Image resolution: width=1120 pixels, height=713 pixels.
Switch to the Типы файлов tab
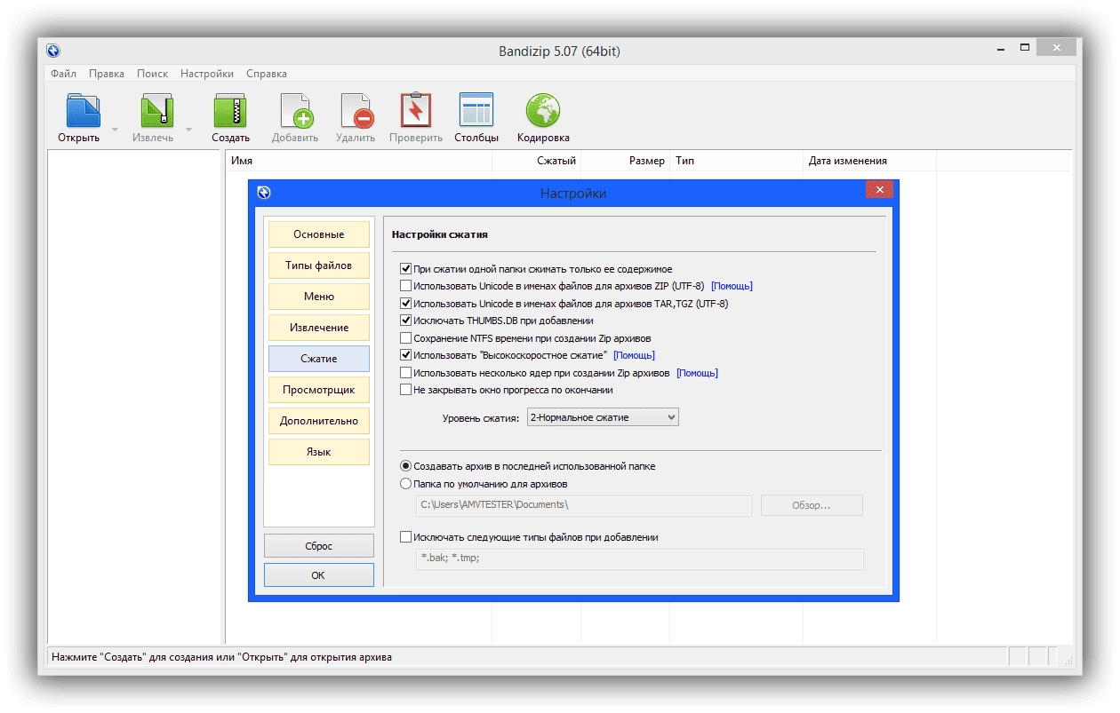pos(319,265)
